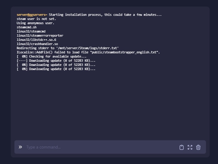This screenshot has height=164, width=218.
Task: Focus the "Type a command..." input field
Action: click(x=98, y=147)
